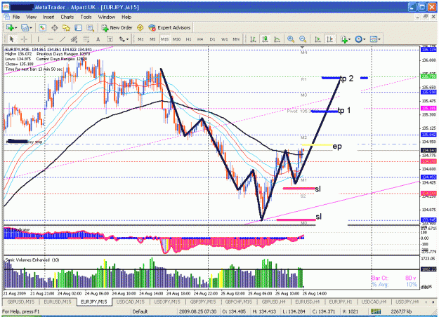The image size is (439, 317).
Task: Click the Default profile in status bar
Action: point(140,311)
